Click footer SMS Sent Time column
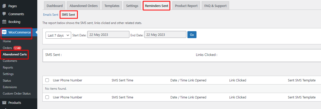Viewport: 321px width, 109px height. point(122,97)
